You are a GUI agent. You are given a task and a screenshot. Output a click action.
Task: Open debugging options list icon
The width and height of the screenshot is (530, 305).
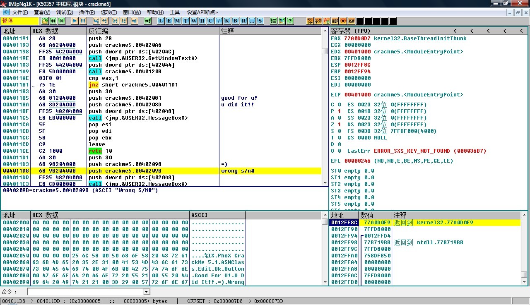coord(274,21)
